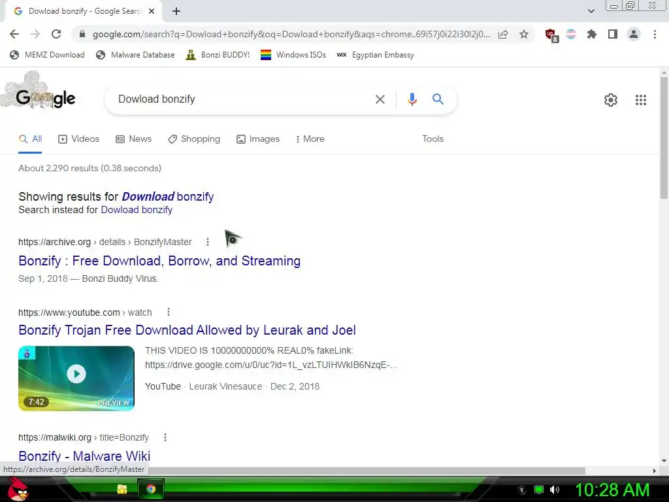Submit search with magnifier icon
669x502 pixels.
tap(438, 99)
